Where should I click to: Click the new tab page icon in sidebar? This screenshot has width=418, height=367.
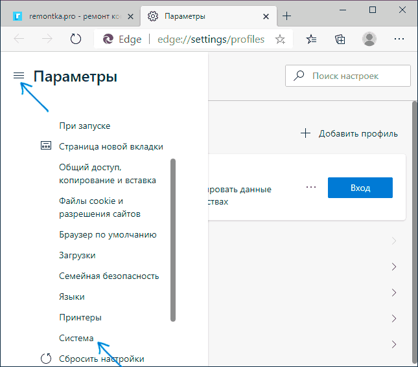tap(46, 146)
